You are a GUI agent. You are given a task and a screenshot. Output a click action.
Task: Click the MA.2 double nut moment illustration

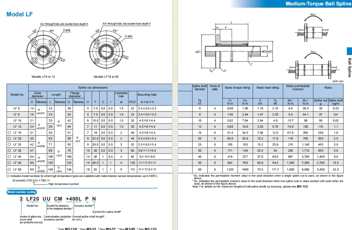pyautogui.click(x=313, y=65)
